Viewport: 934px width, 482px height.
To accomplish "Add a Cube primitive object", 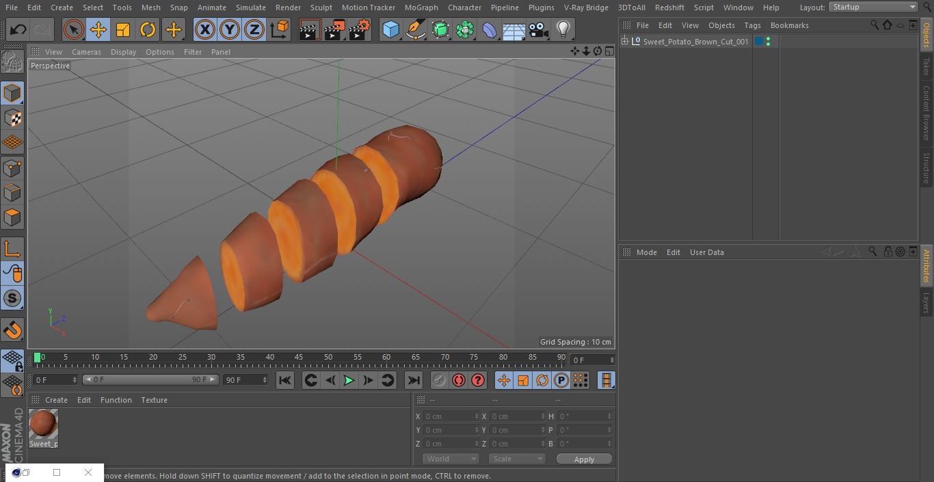I will coord(390,30).
